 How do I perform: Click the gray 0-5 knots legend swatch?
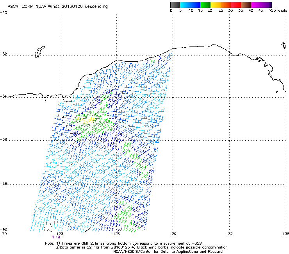(x=175, y=5)
